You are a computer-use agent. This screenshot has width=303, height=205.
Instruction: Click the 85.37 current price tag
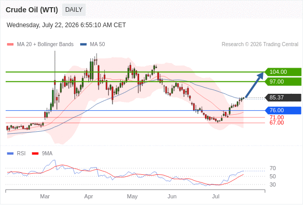283,97
